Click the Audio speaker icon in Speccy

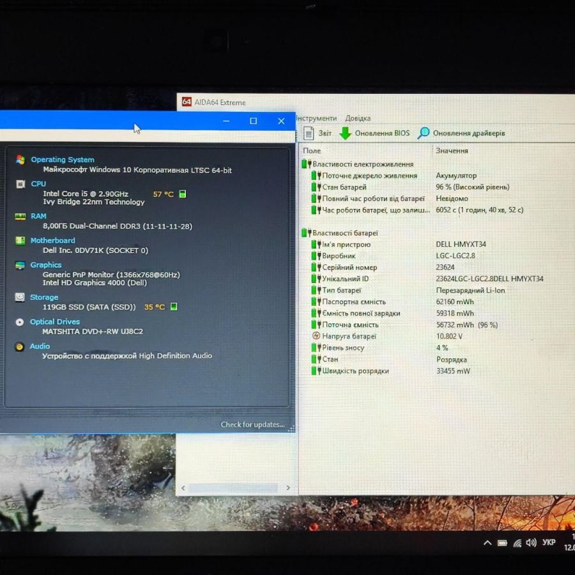point(19,346)
